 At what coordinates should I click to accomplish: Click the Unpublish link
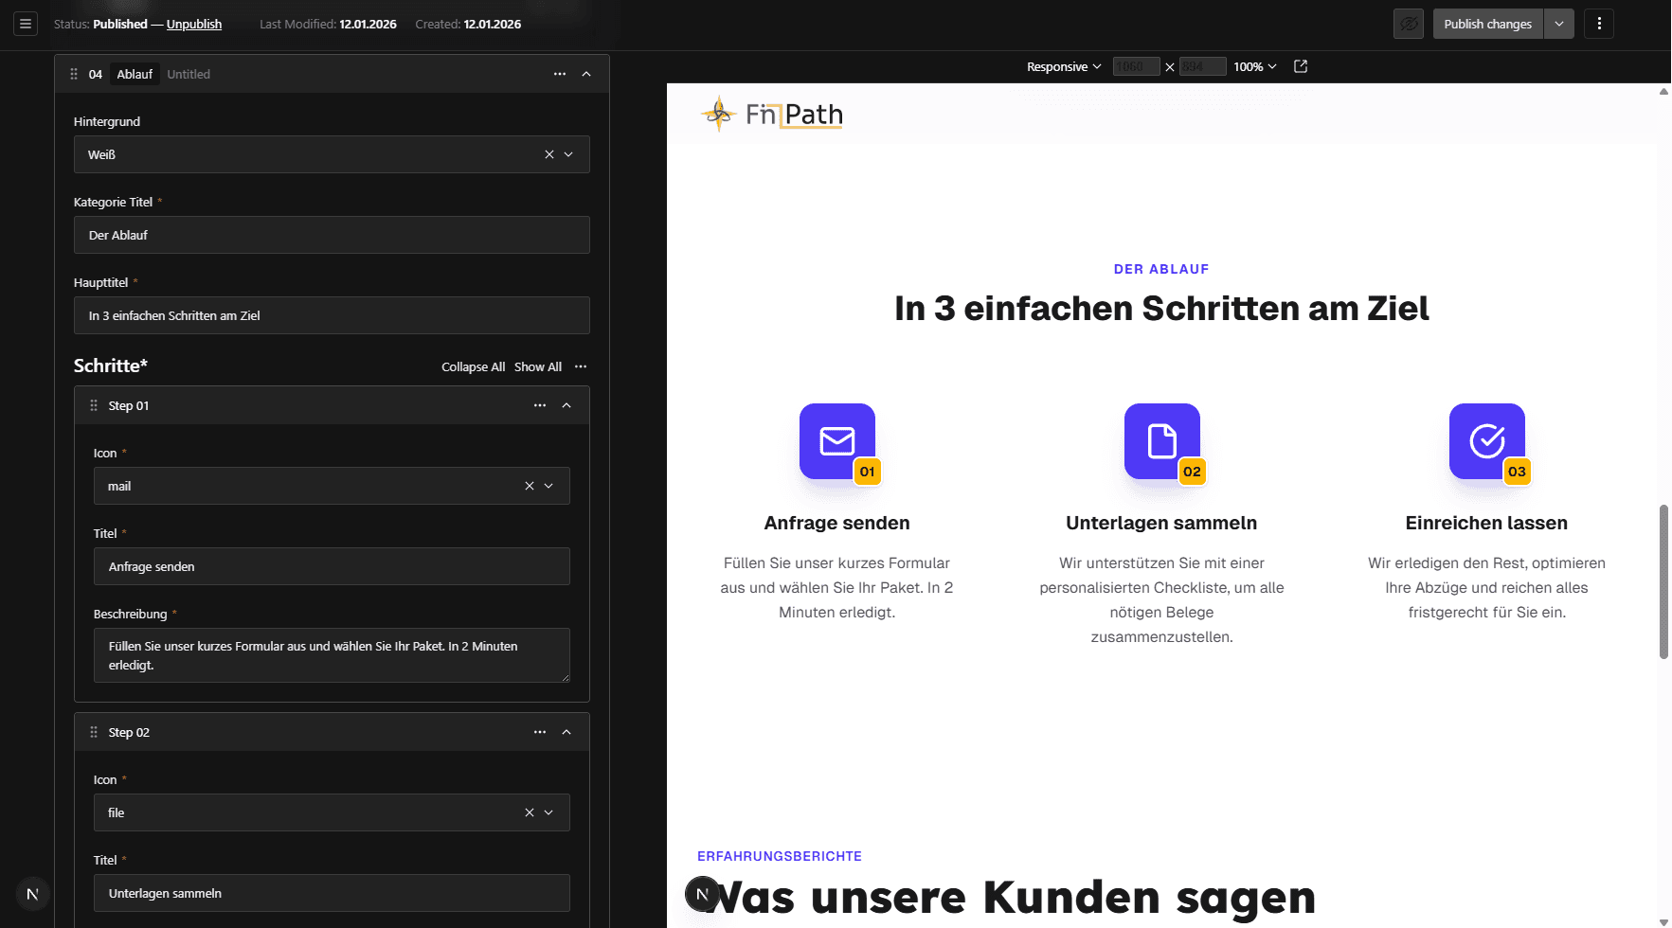[193, 24]
